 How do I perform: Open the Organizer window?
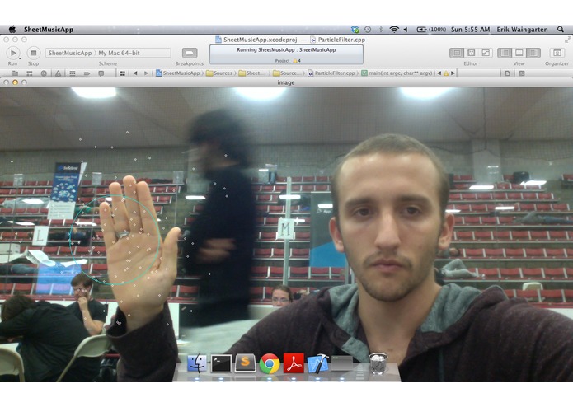tap(557, 53)
